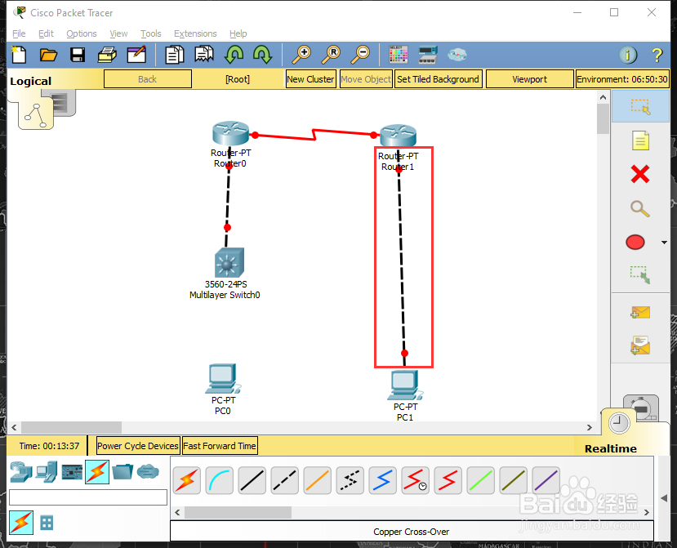Choose the Place Note tool
This screenshot has width=677, height=548.
click(640, 140)
